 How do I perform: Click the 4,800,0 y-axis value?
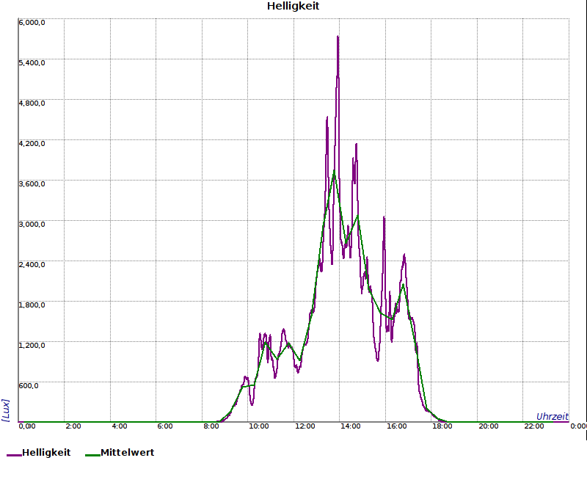[32, 103]
